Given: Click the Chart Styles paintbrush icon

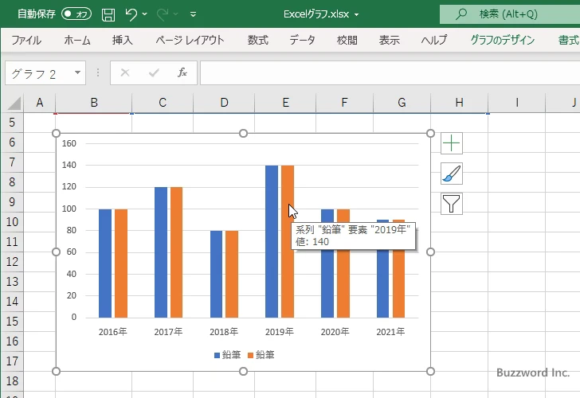Looking at the screenshot, I should pos(452,174).
